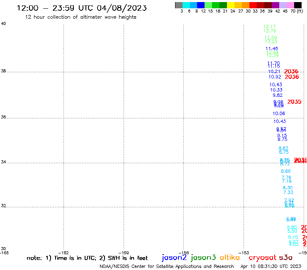Click the latitude axis label 32
The image size is (307, 270).
[3, 206]
